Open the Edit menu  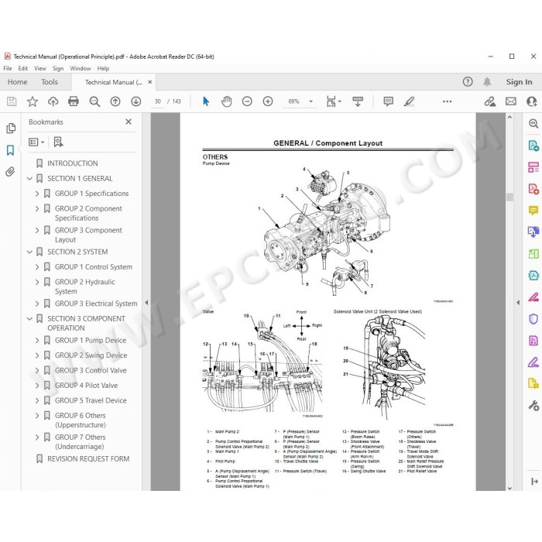coord(22,68)
